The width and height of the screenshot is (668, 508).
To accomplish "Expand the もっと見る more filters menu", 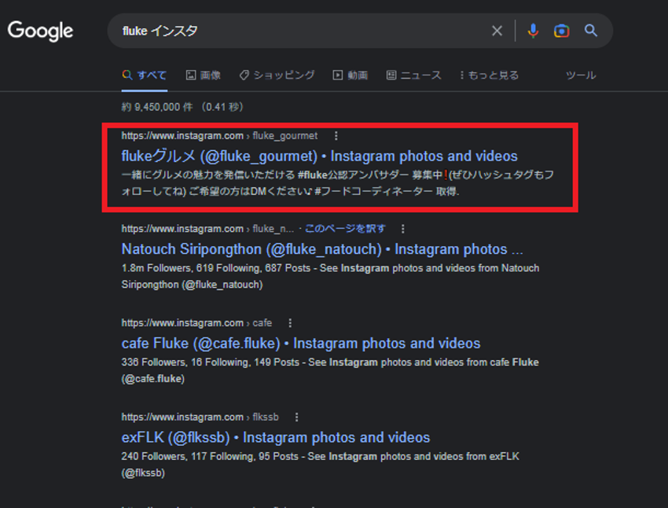I will (489, 75).
